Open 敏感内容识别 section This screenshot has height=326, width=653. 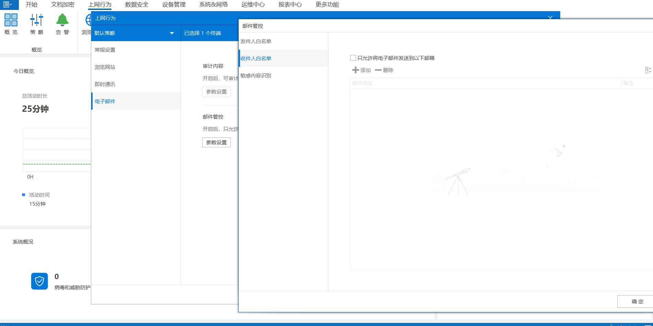[283, 75]
